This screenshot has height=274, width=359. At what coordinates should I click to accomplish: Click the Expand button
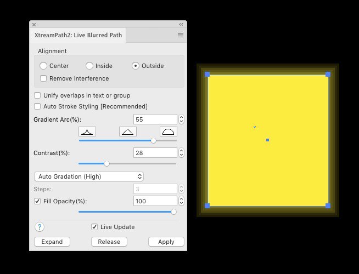click(52, 242)
